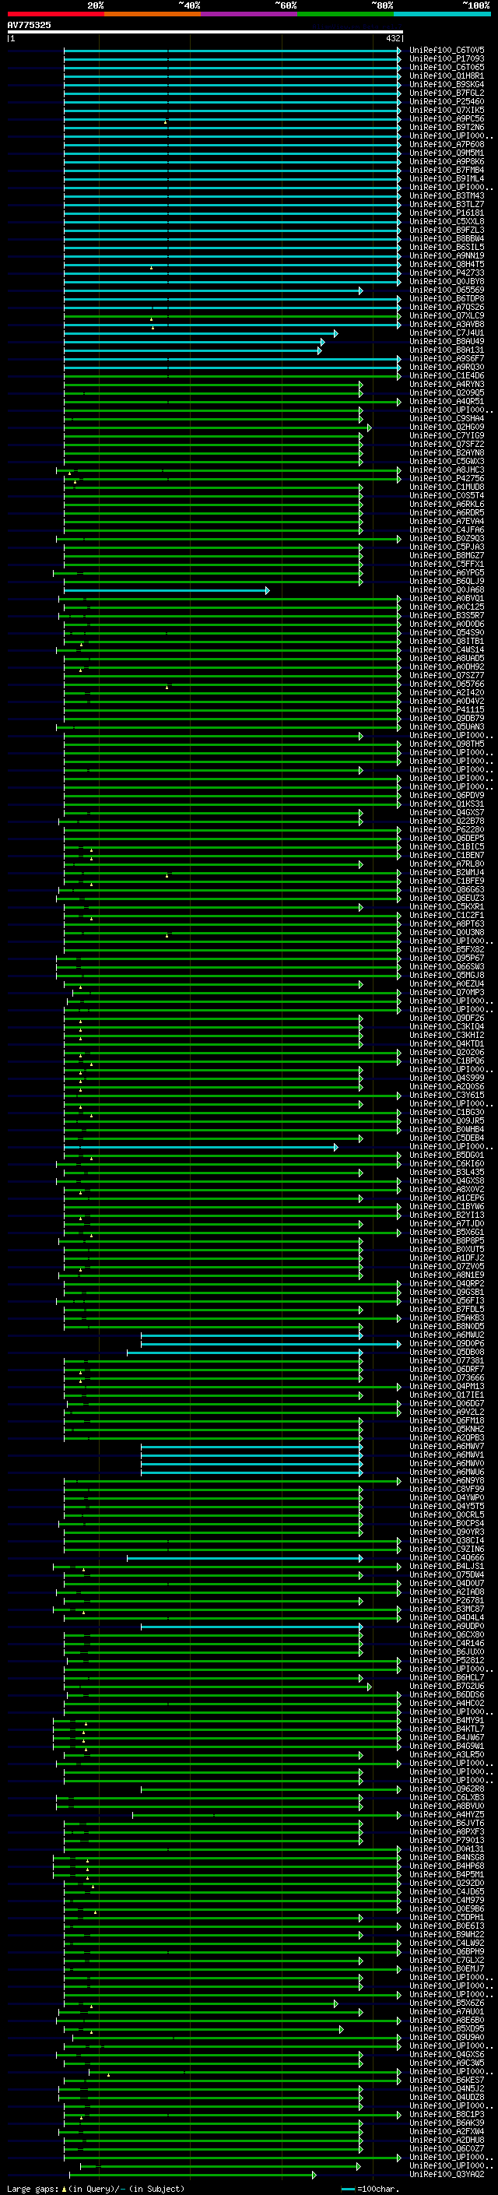This screenshot has width=498, height=2195.
Task: Select the UniRef100_A9S6F7 hit label
Action: [447, 359]
